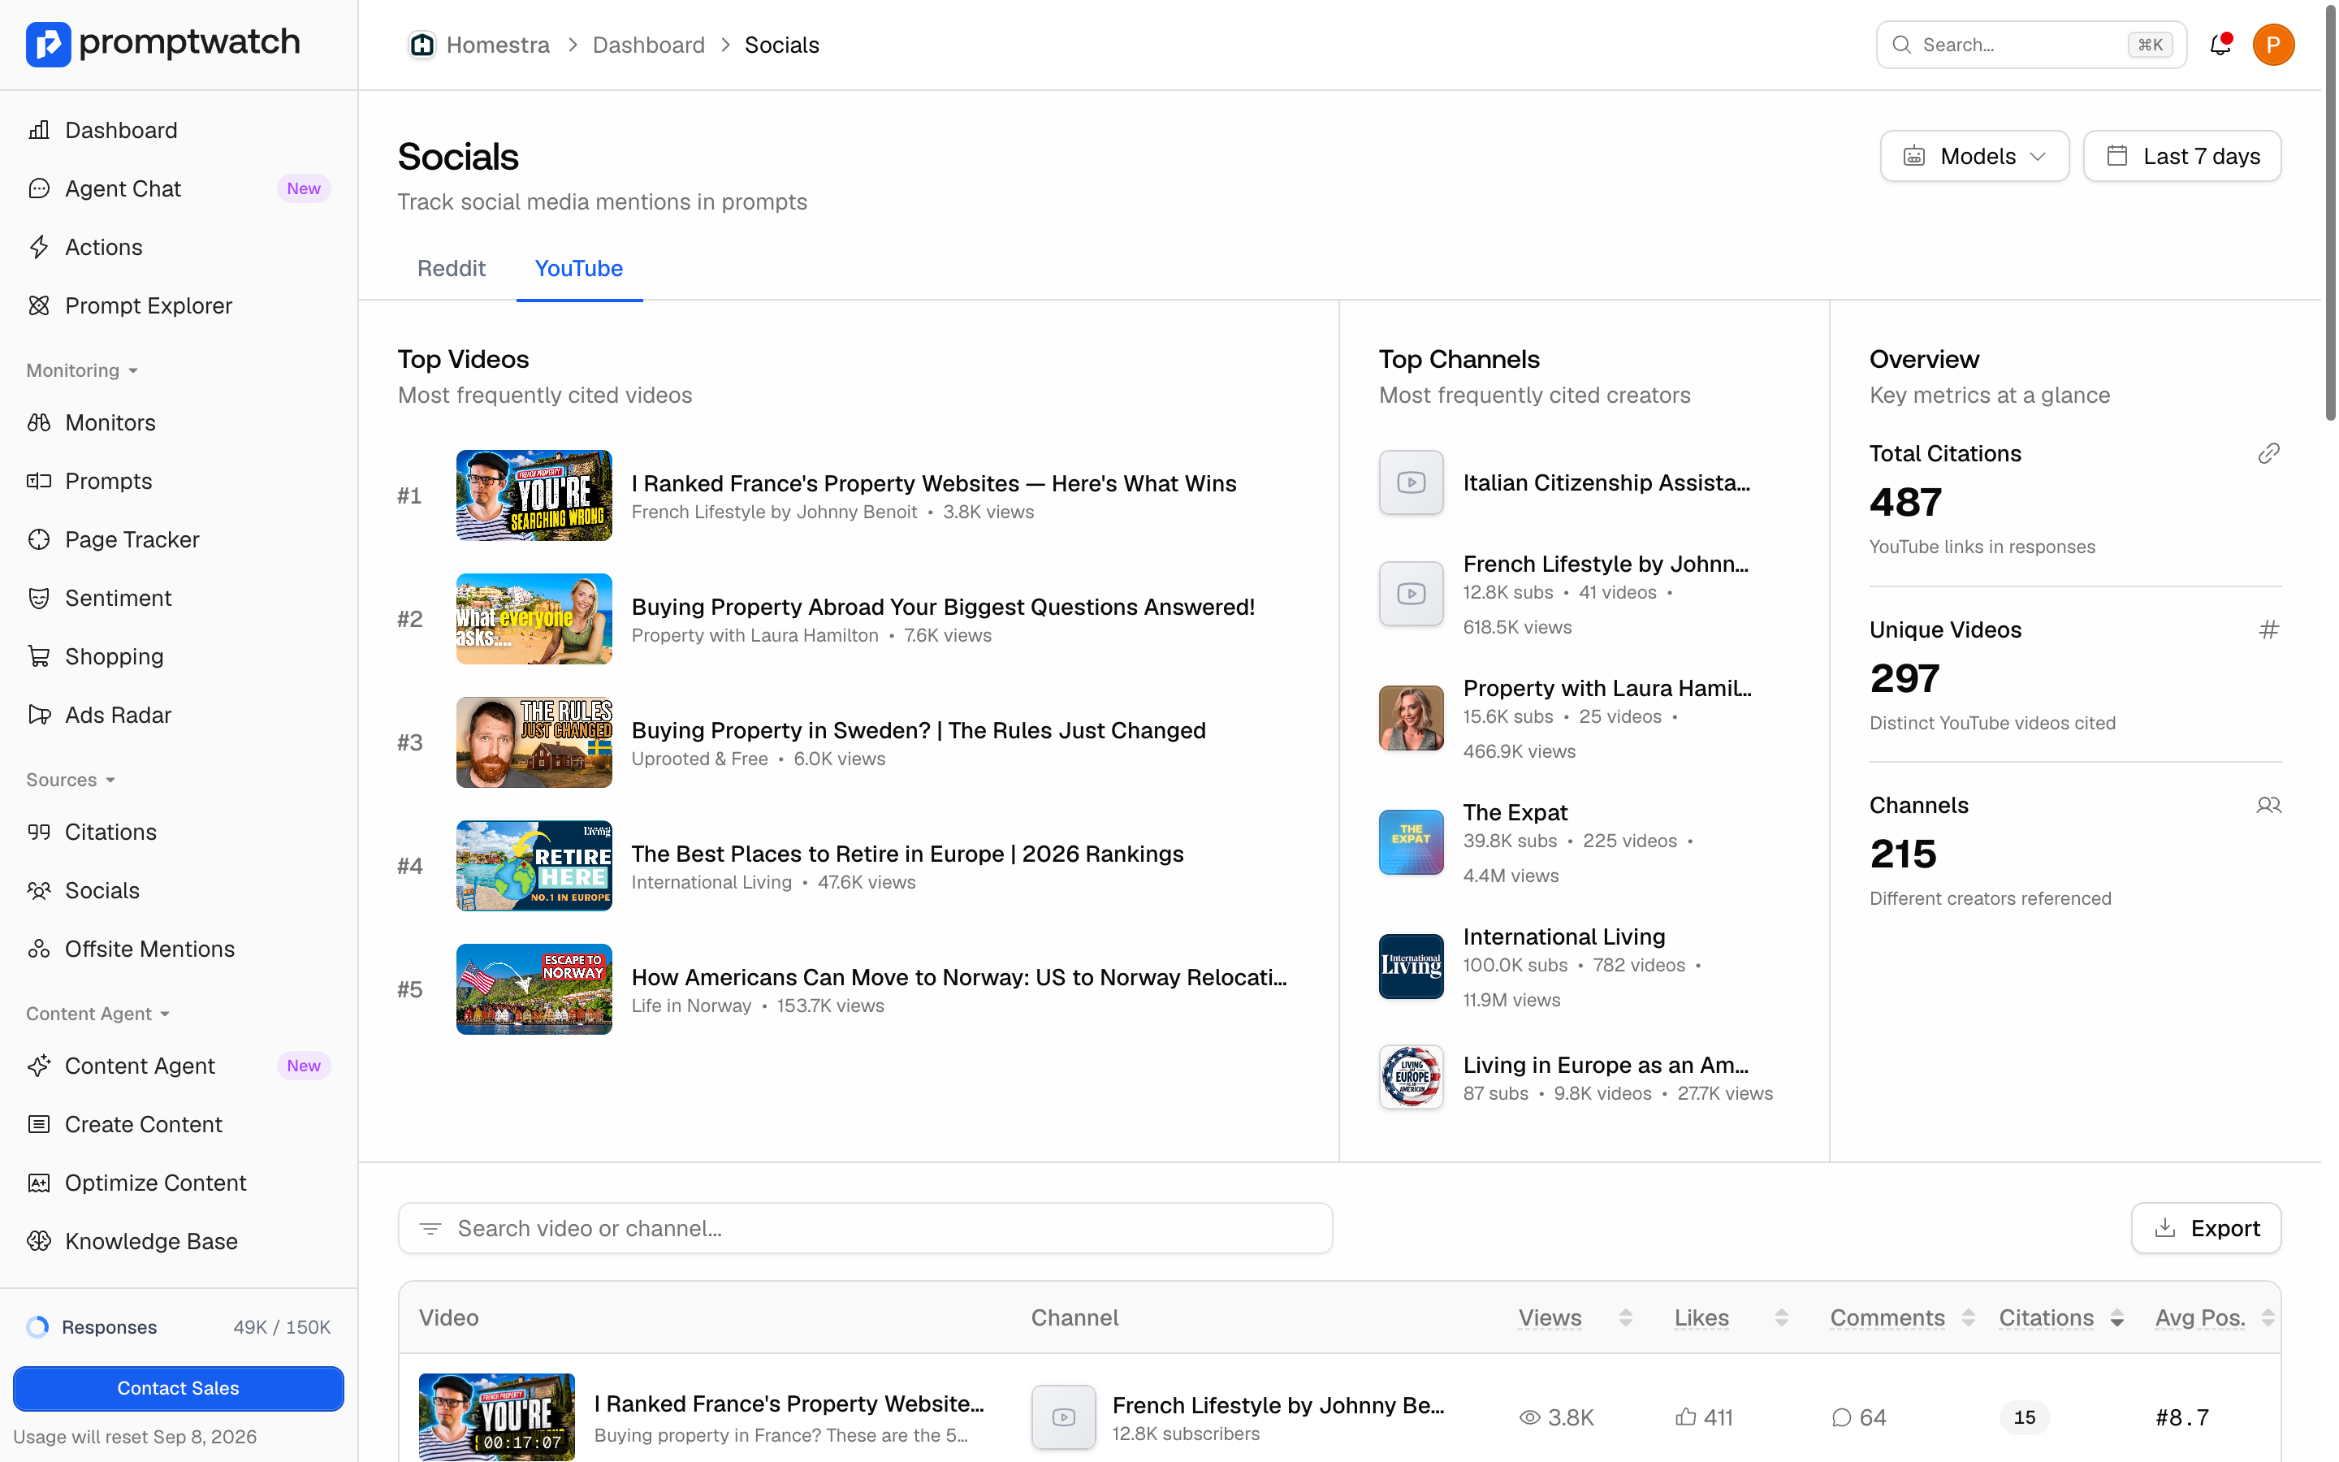Click the Homestra breadcrumb link
This screenshot has width=2339, height=1462.
tap(497, 45)
